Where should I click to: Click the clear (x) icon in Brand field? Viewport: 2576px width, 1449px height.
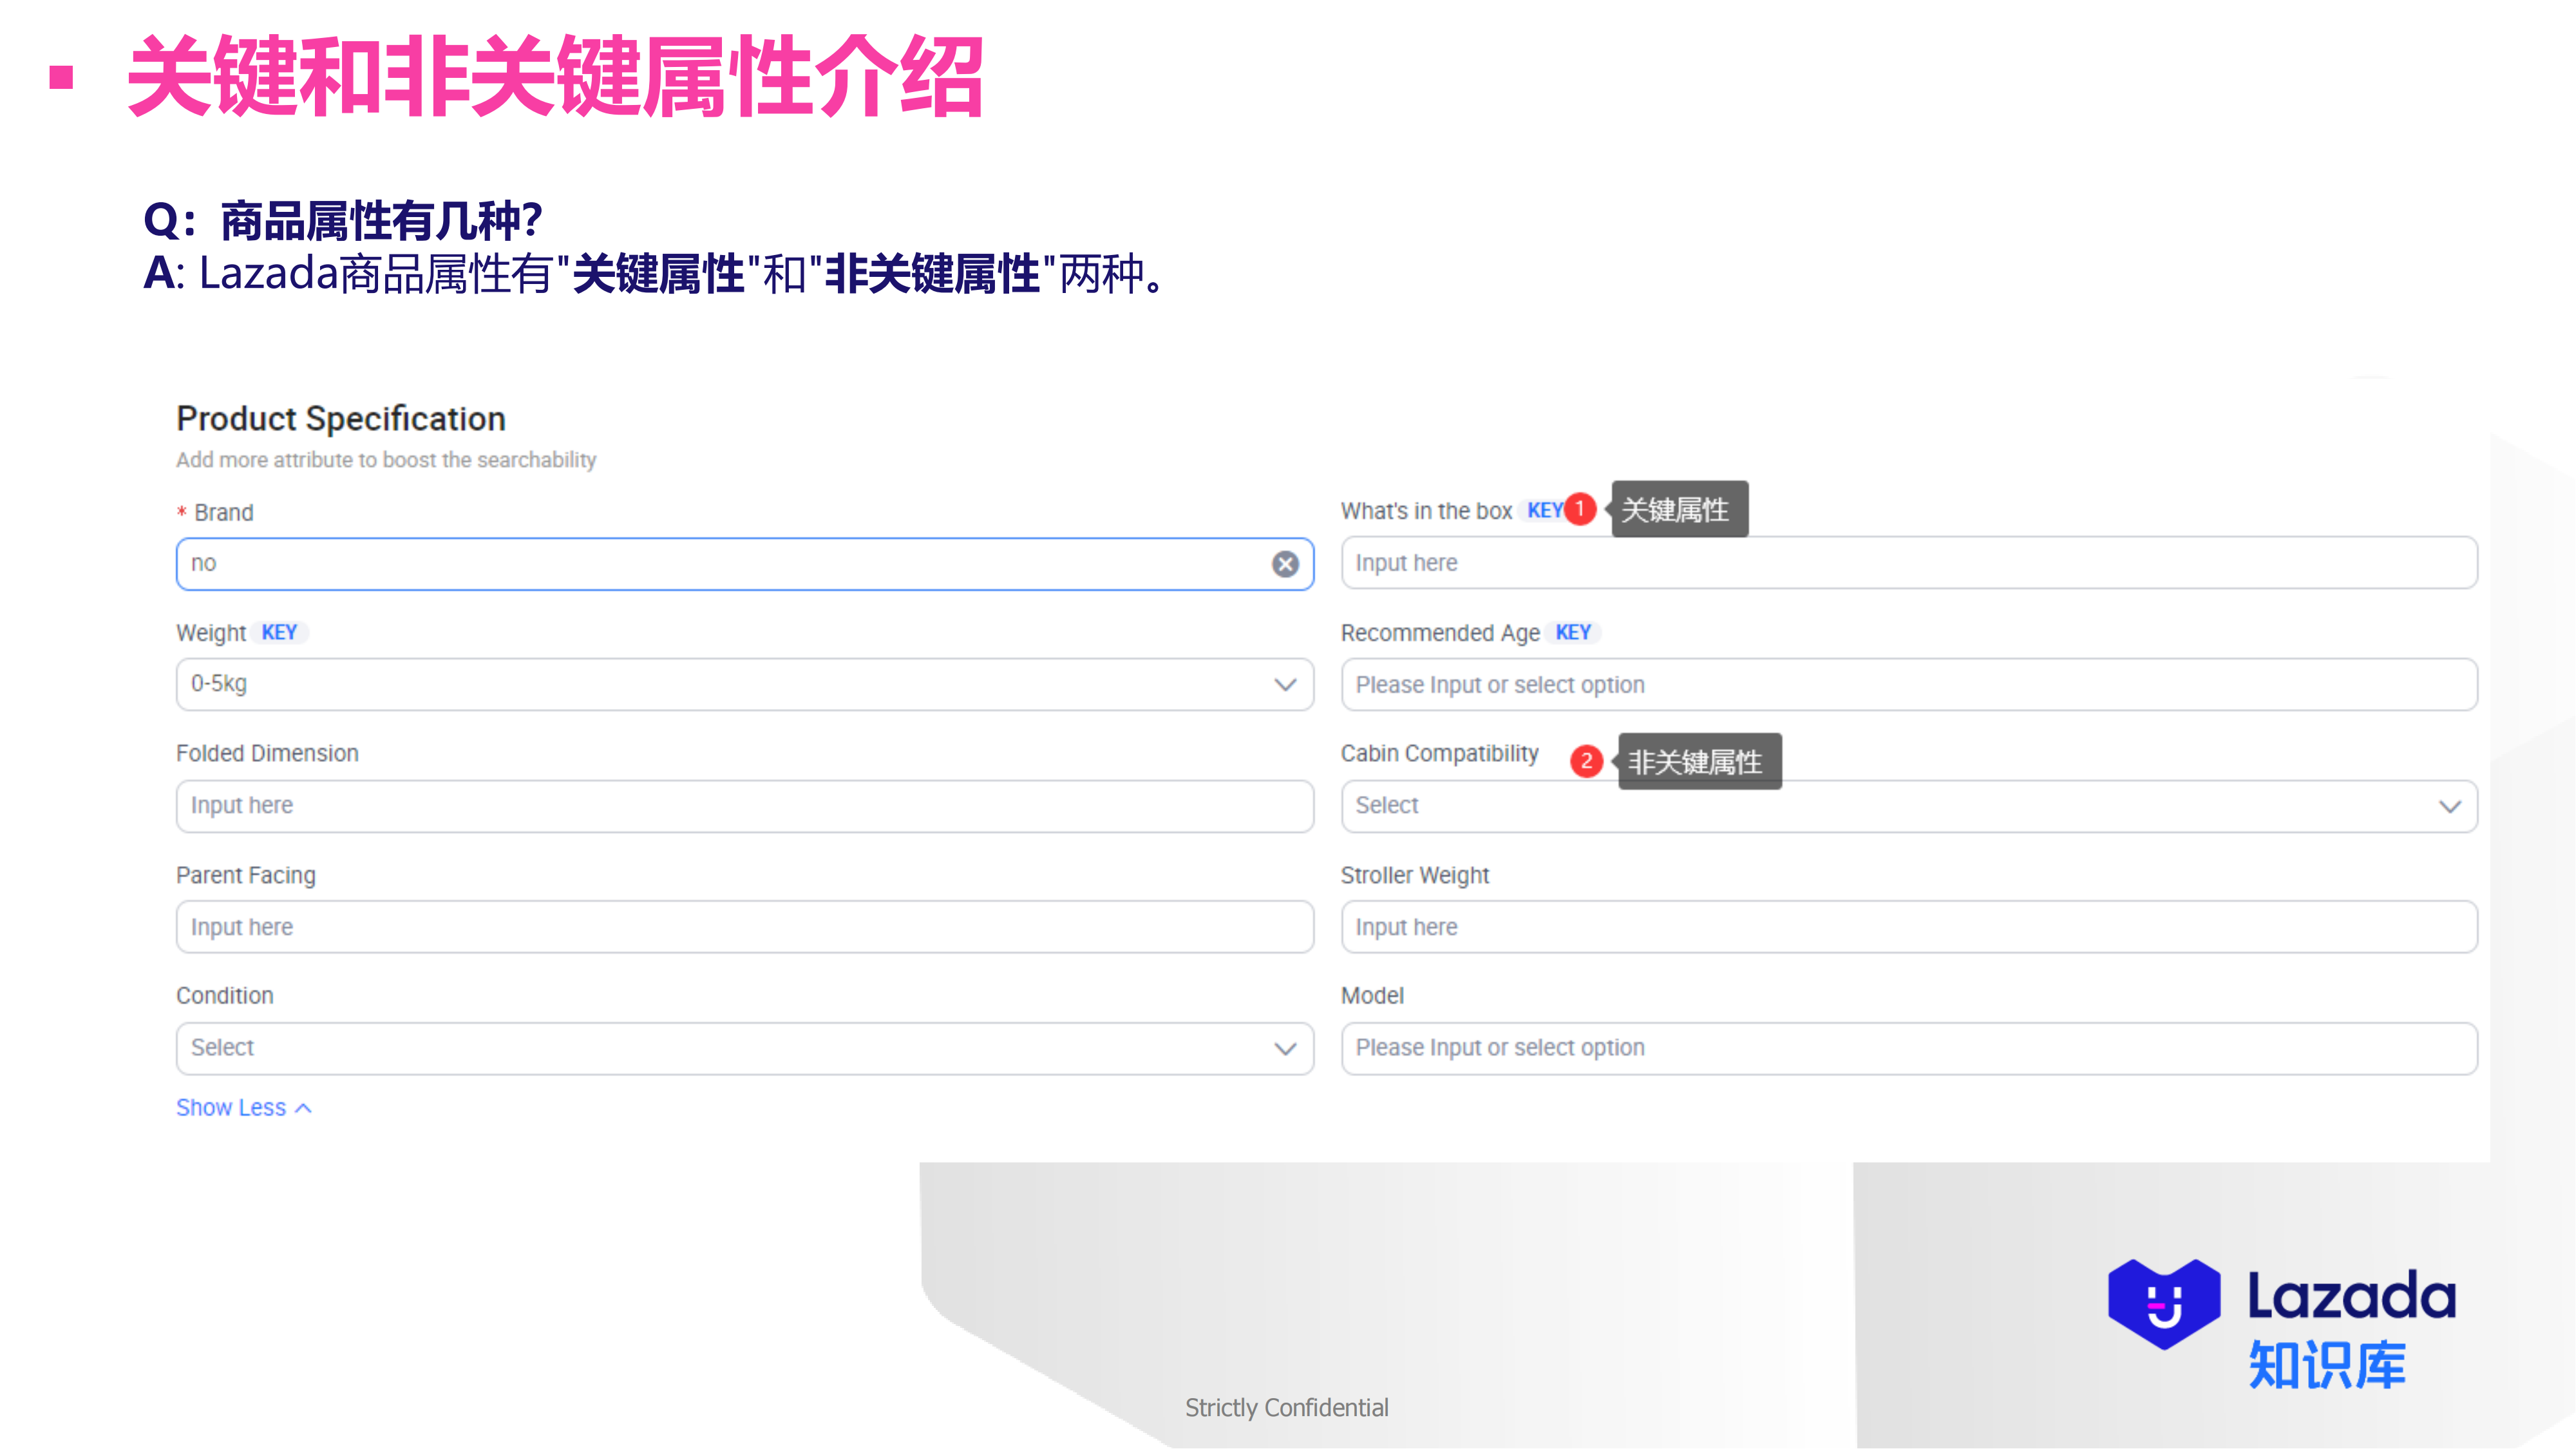point(1285,564)
